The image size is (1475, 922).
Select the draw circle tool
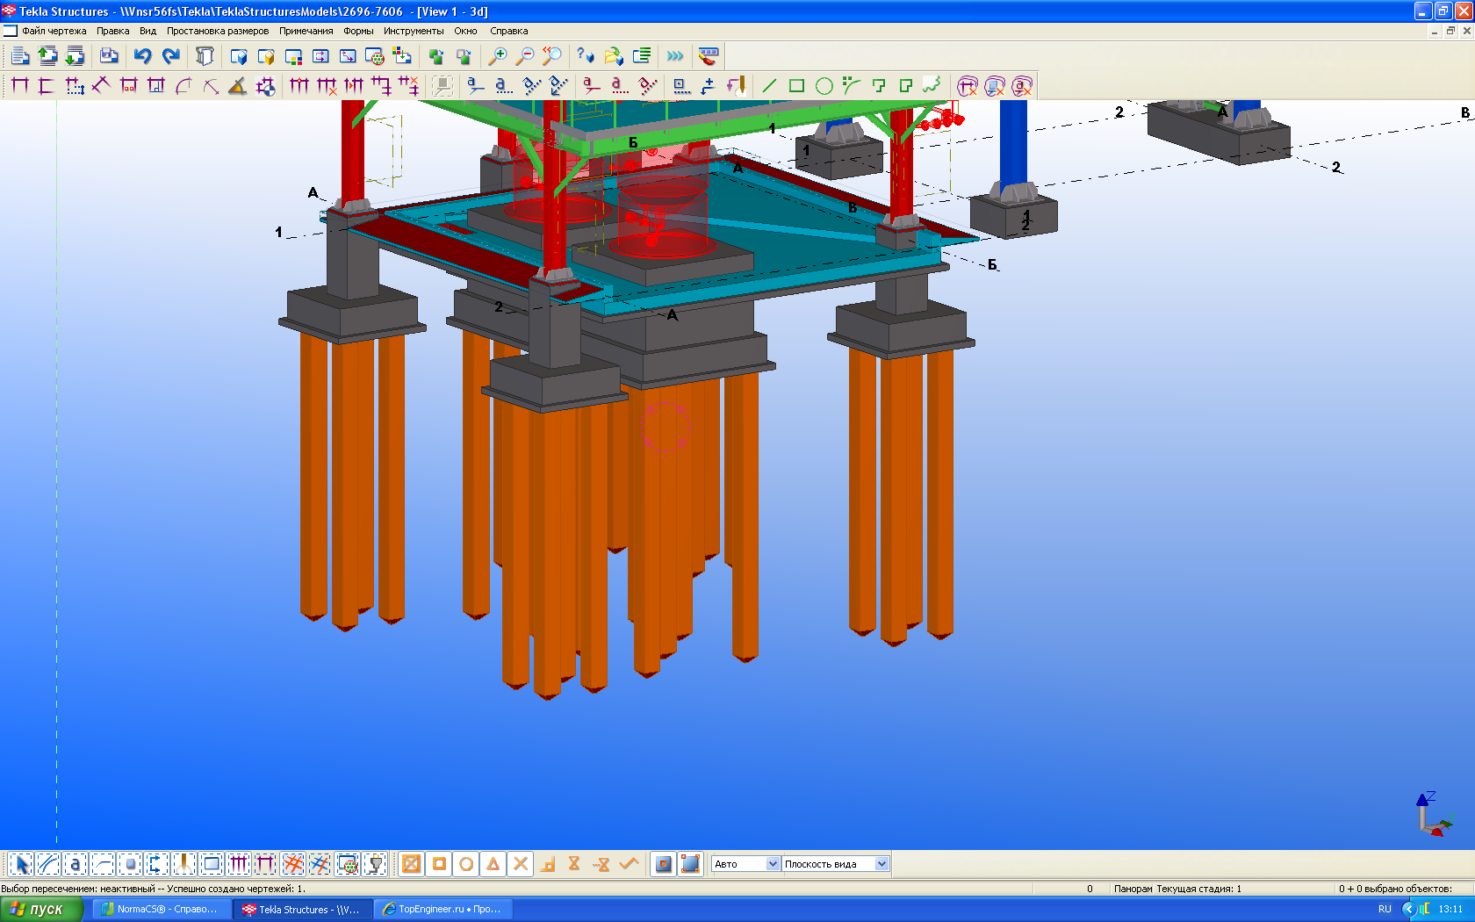824,85
